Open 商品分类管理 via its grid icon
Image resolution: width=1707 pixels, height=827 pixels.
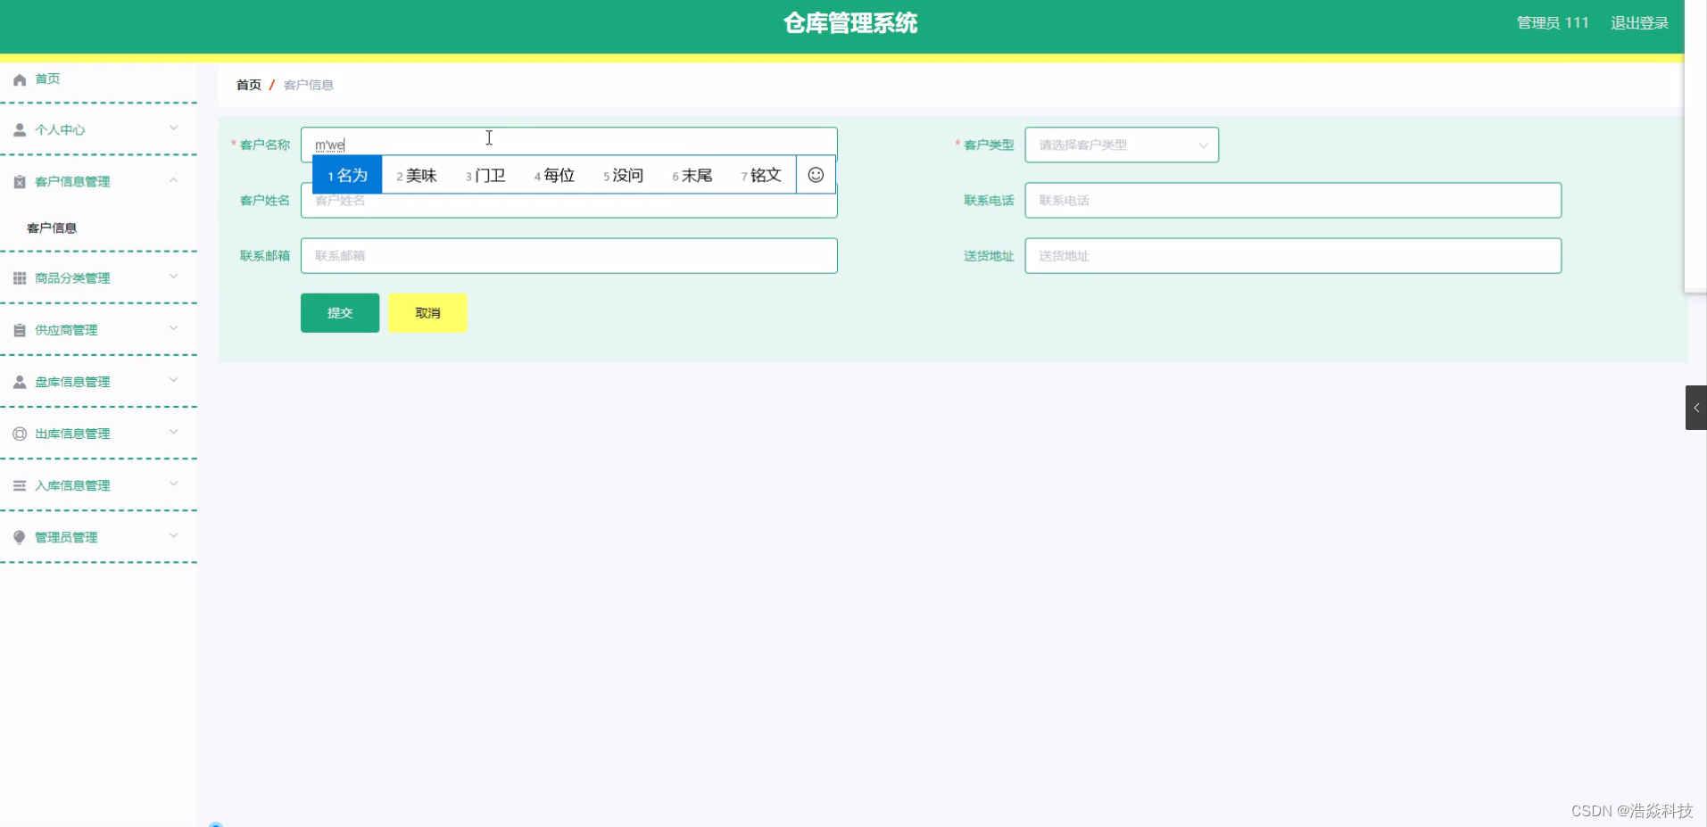19,277
